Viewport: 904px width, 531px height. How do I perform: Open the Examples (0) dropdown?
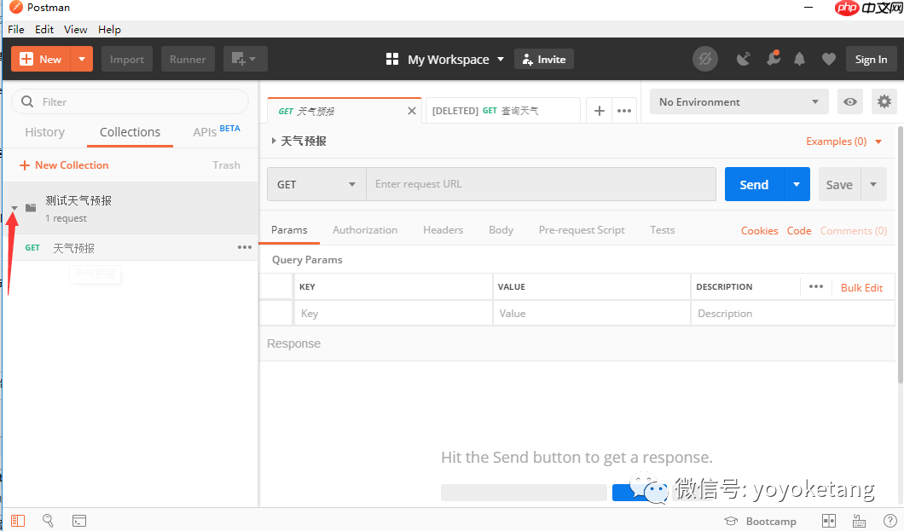[x=844, y=141]
